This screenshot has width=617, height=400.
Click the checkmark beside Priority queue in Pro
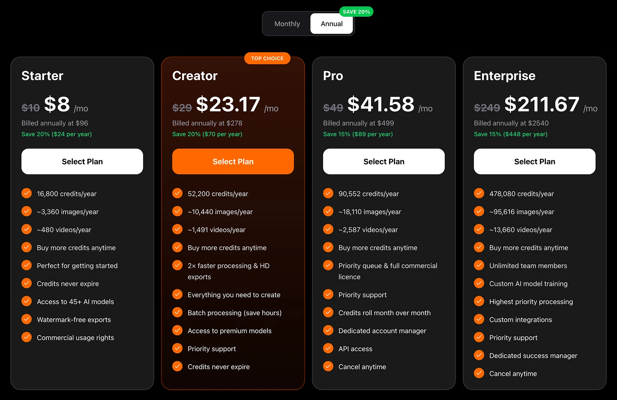(328, 265)
